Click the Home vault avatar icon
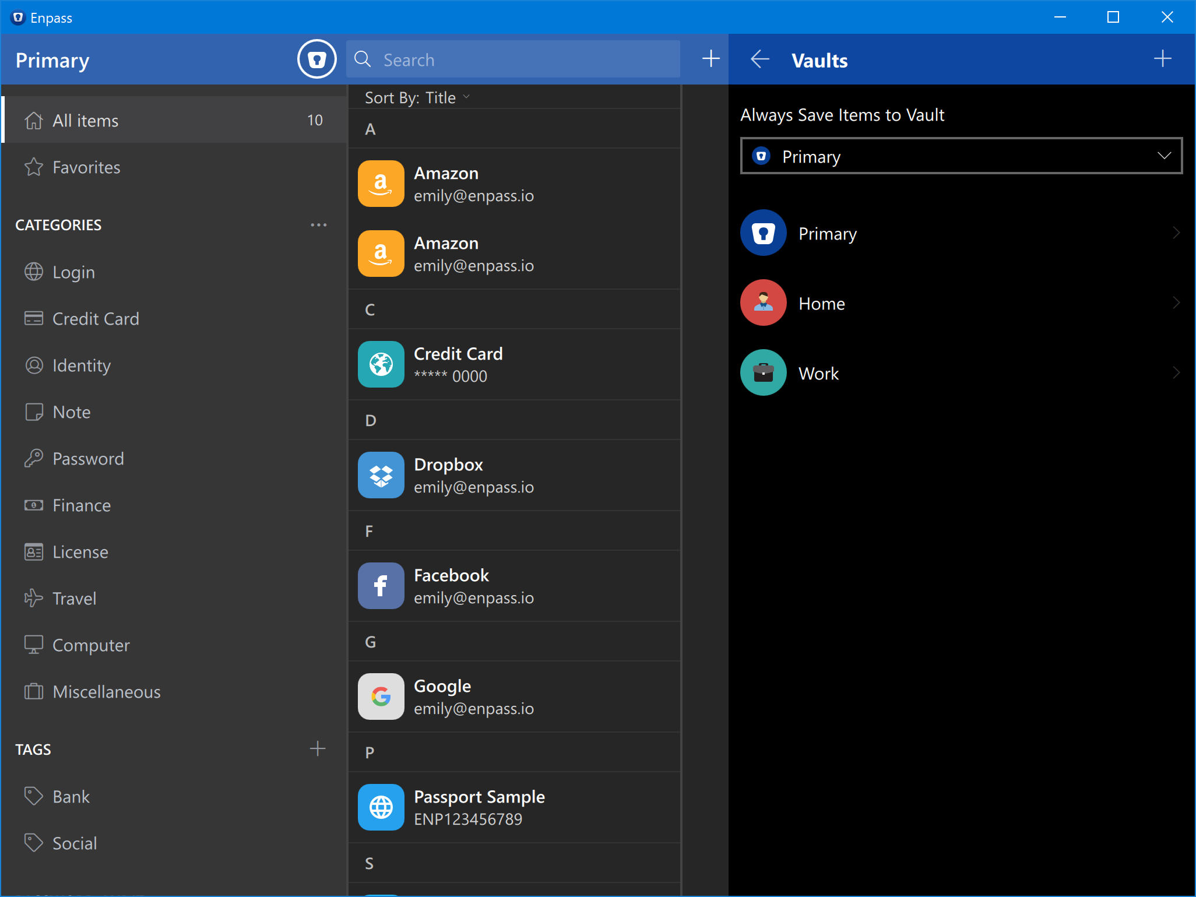The image size is (1196, 897). click(x=764, y=302)
